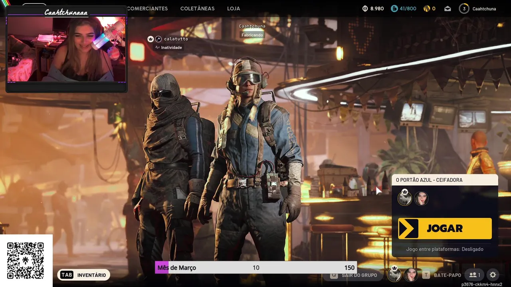511x287 pixels.
Task: Click the level 3 progress ring
Action: [464, 8]
